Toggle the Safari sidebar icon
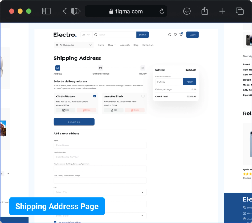The width and height of the screenshot is (252, 223). (46, 11)
